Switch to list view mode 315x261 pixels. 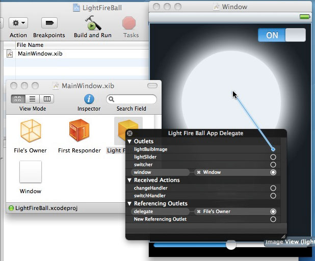pos(32,99)
